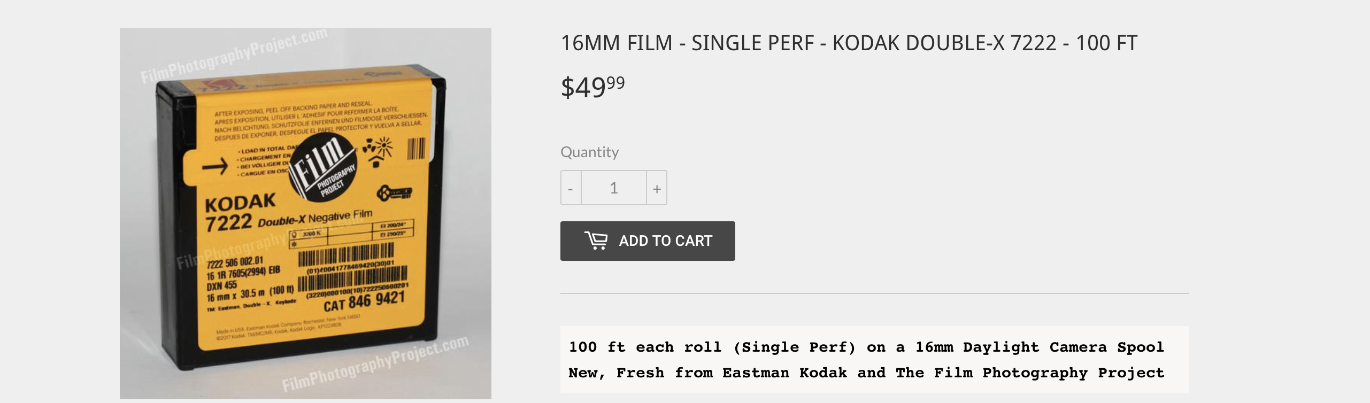Click the 16MM FILM product title heading

(849, 43)
